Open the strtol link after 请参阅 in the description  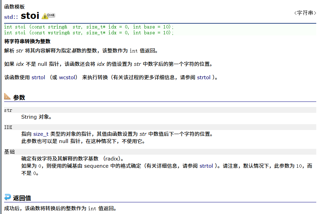pos(204,78)
